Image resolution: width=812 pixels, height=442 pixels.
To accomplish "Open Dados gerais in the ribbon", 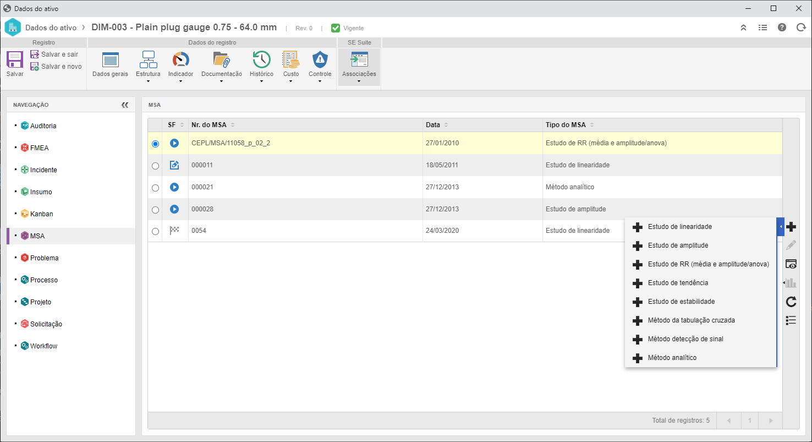I will coord(110,64).
